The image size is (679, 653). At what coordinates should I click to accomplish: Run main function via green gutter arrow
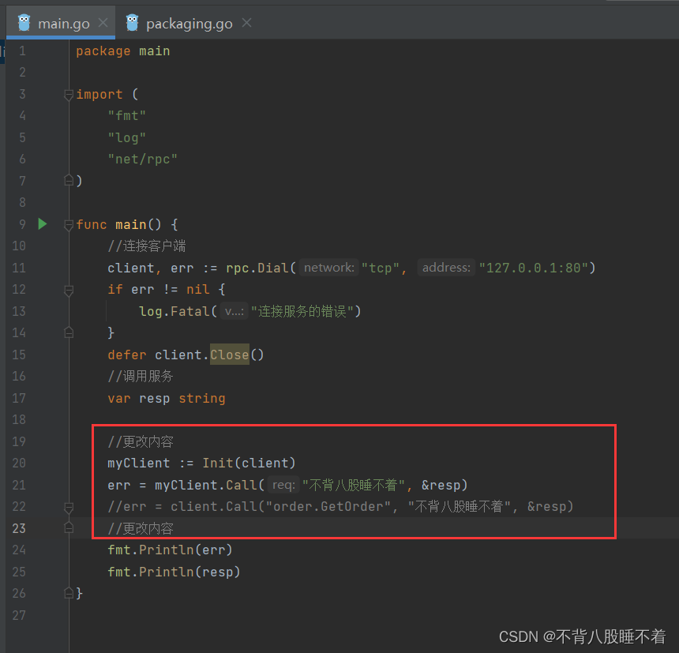click(x=43, y=224)
